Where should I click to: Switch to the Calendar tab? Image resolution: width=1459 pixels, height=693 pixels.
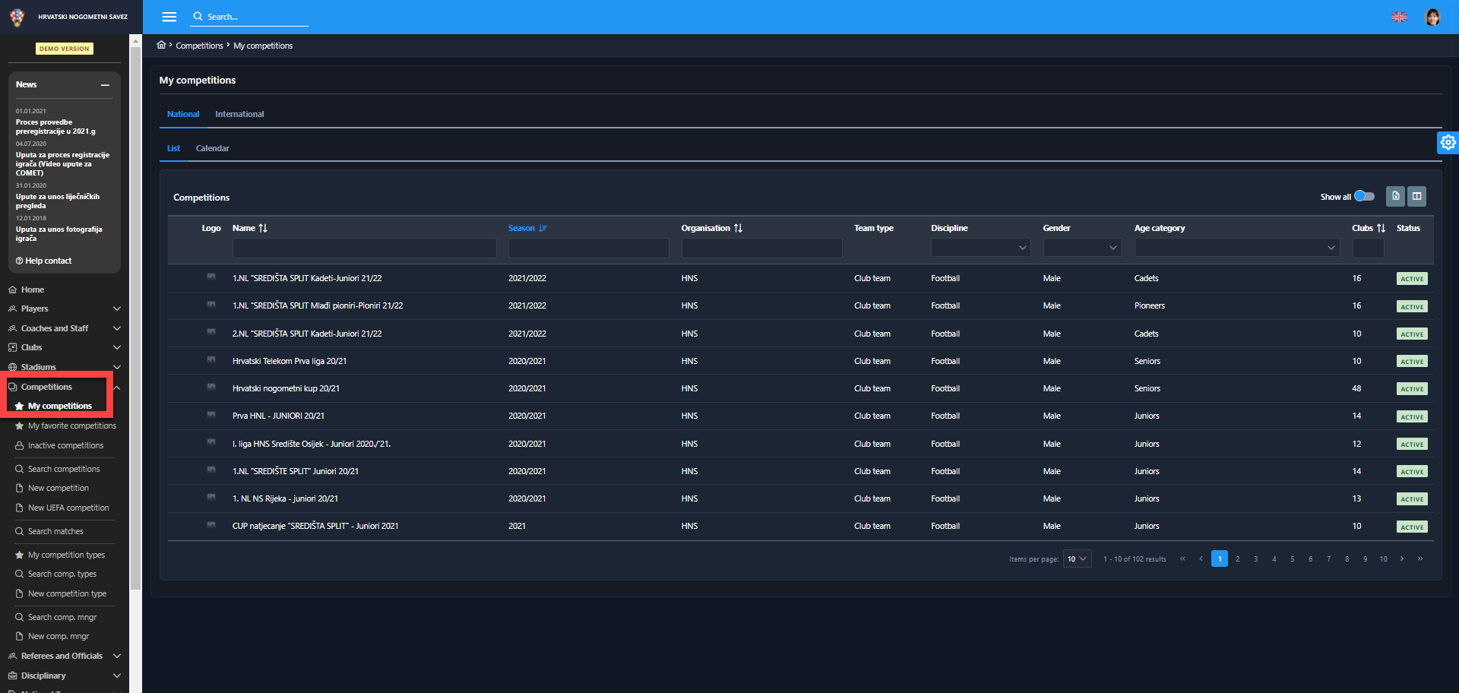tap(212, 148)
